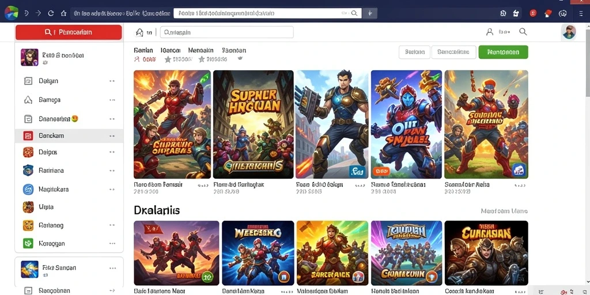Switch to the Ioanoa tab
The width and height of the screenshot is (590, 295).
171,50
